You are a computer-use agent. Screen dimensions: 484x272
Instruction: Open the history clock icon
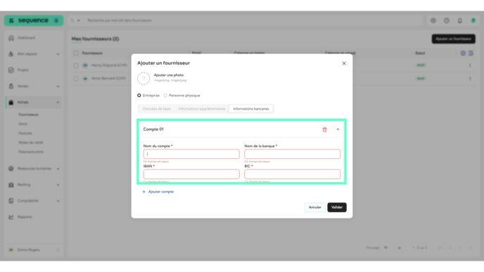click(447, 20)
